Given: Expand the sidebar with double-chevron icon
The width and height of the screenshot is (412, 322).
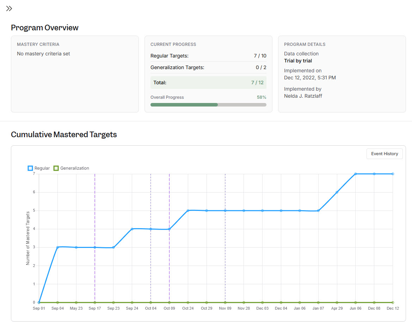Looking at the screenshot, I should 9,9.
